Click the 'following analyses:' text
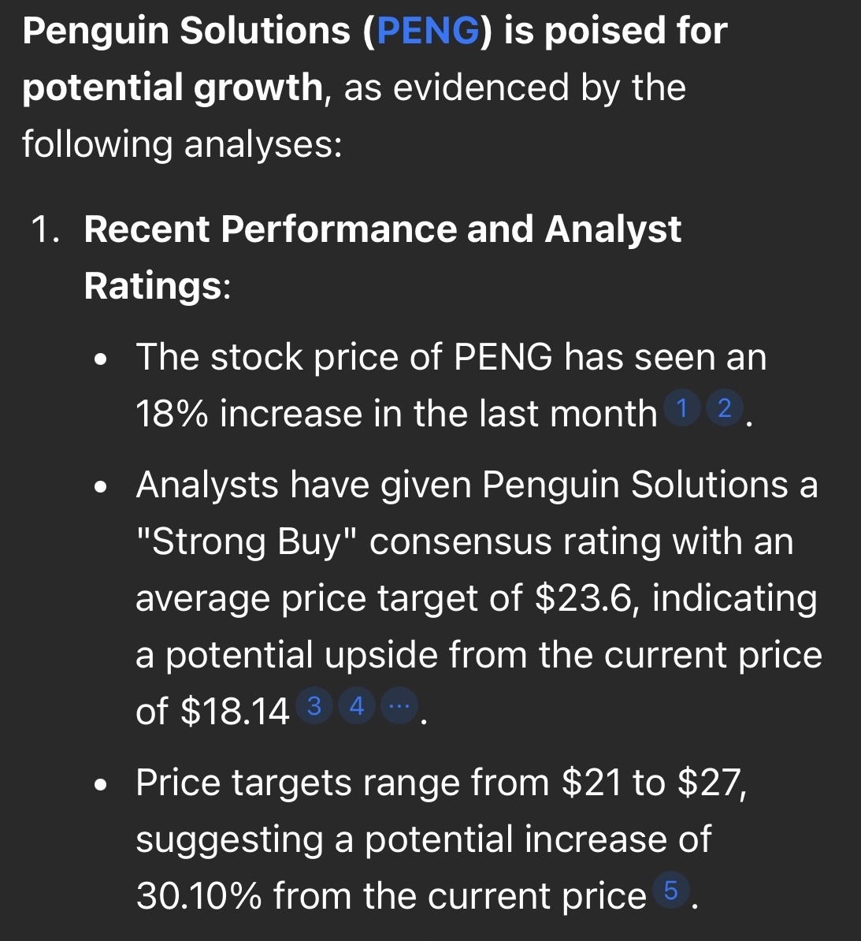 183,145
